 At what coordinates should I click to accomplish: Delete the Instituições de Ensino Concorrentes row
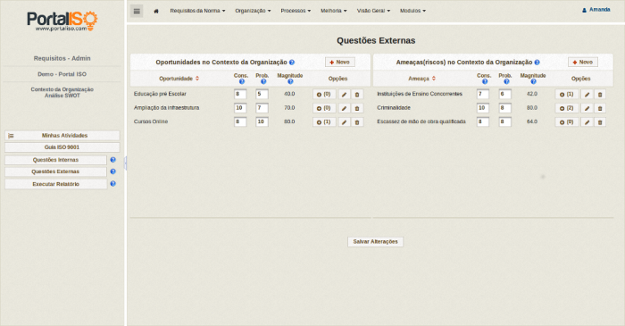(600, 95)
